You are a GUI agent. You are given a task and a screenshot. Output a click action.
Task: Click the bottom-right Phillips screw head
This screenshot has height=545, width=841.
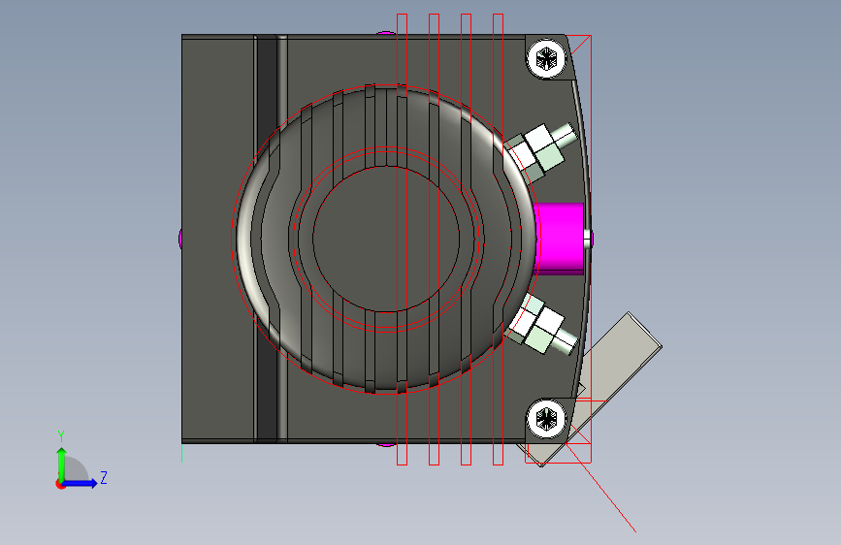pos(546,419)
